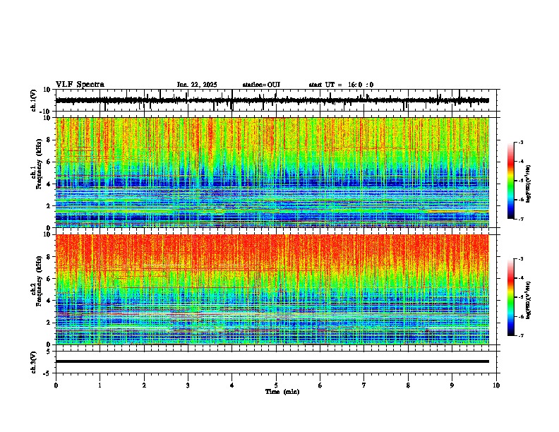Click time axis tick label "7"
The height and width of the screenshot is (432, 559).
[364, 385]
